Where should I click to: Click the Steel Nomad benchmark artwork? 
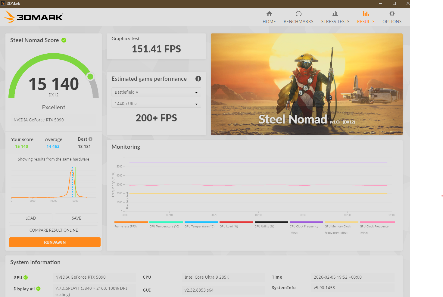tap(307, 84)
